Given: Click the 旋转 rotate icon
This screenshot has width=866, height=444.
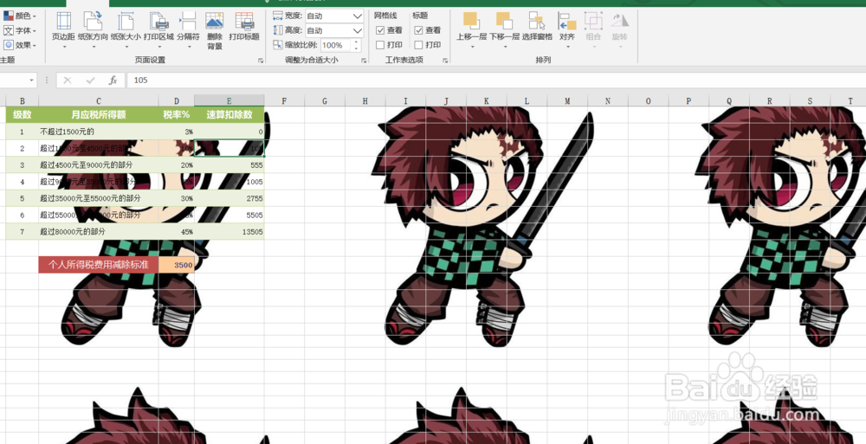Looking at the screenshot, I should [620, 21].
